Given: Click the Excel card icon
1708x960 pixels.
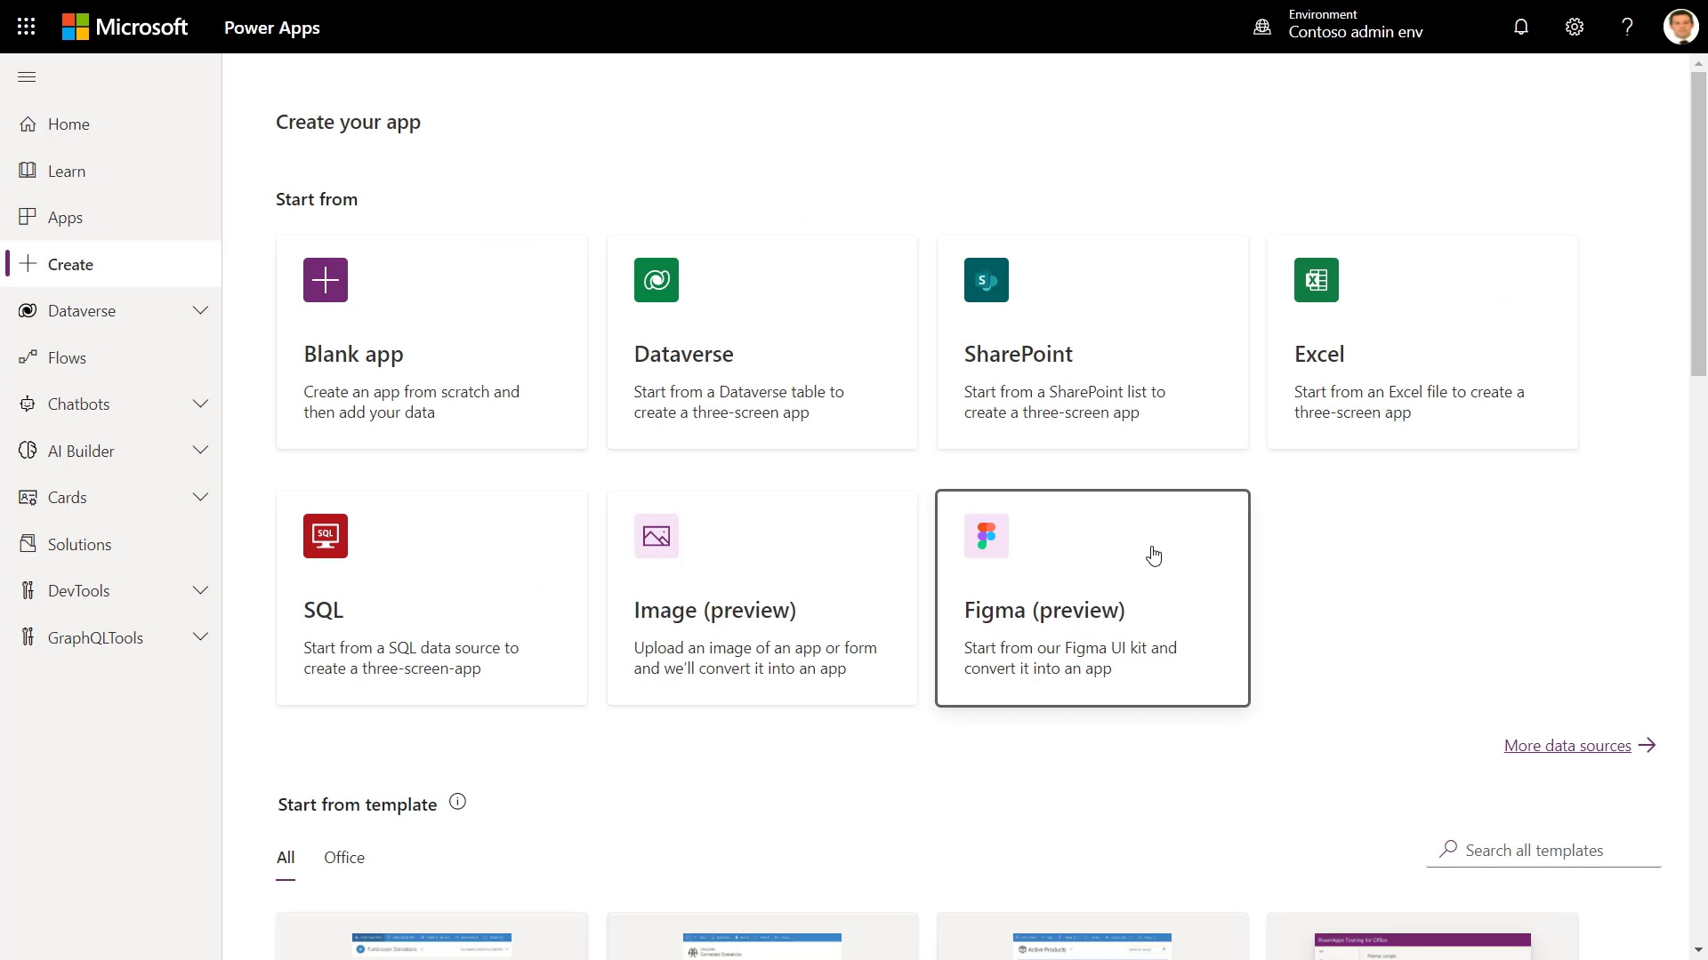Looking at the screenshot, I should pos(1317,280).
